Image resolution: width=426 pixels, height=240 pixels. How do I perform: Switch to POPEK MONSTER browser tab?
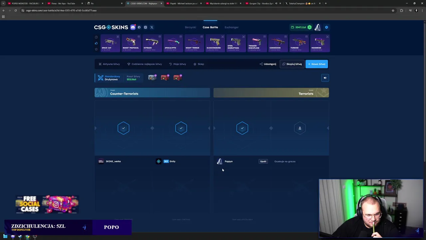pos(25,3)
